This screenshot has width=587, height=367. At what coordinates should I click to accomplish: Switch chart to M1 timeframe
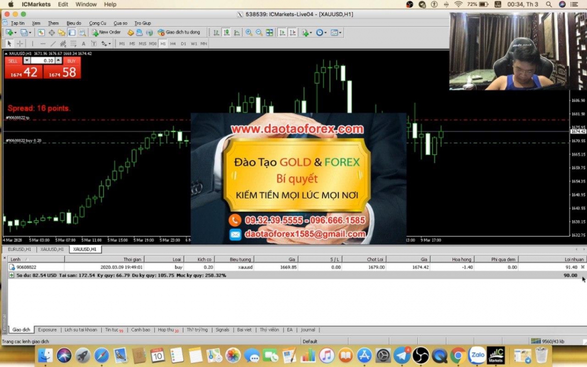(122, 44)
